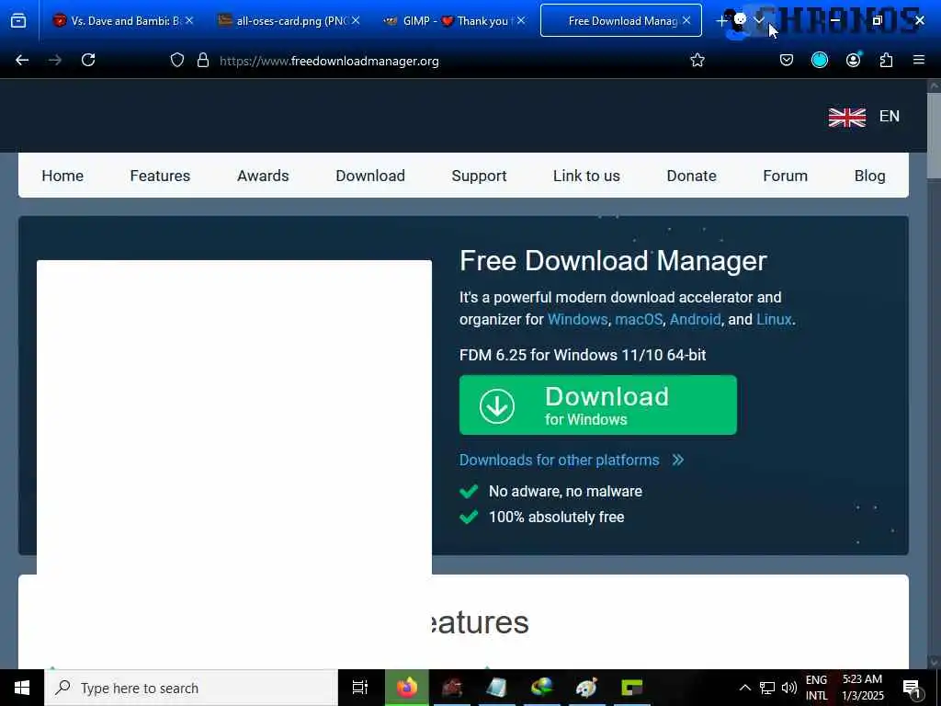Open the Support menu item
This screenshot has height=706, width=941.
pyautogui.click(x=479, y=176)
